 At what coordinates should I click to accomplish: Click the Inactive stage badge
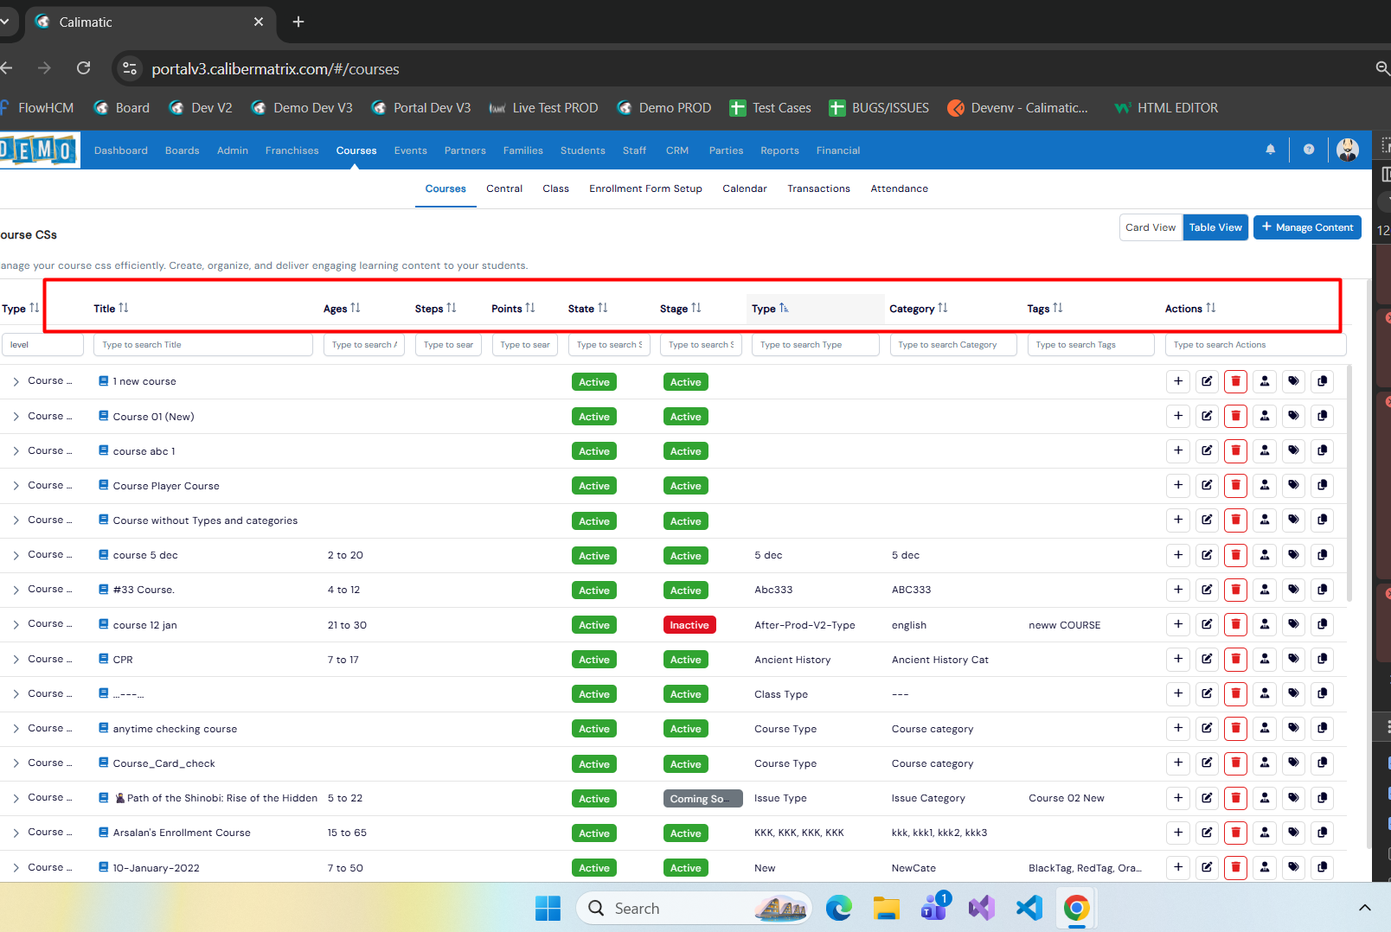[x=689, y=624]
